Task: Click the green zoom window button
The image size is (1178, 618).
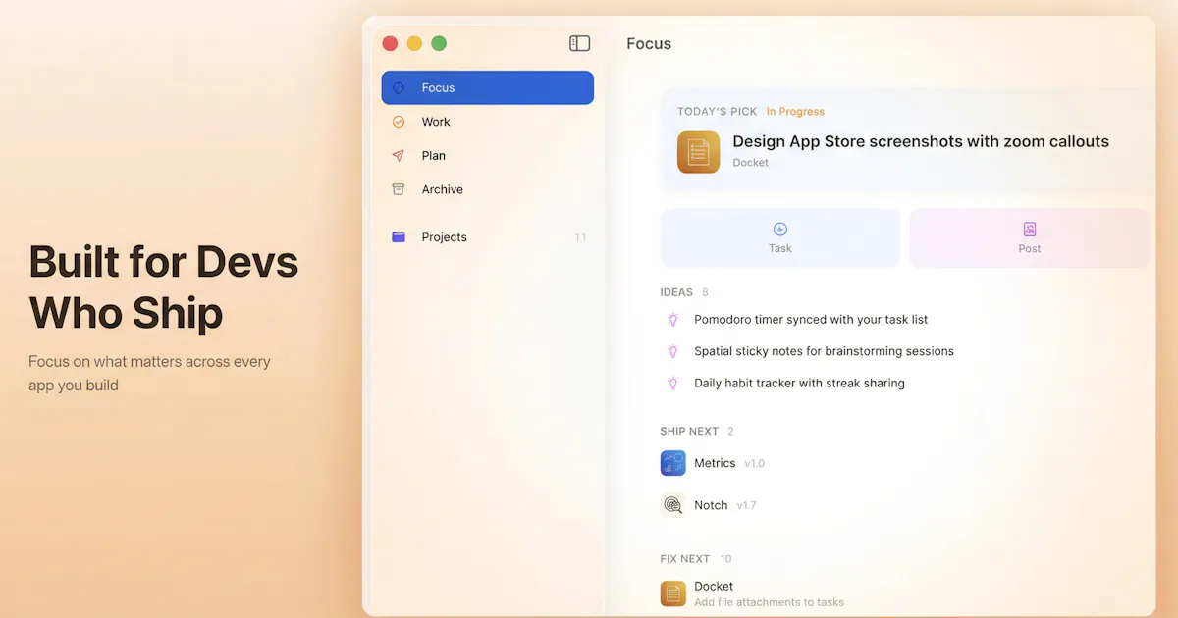Action: coord(439,43)
